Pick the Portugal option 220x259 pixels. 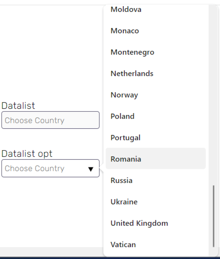point(156,138)
